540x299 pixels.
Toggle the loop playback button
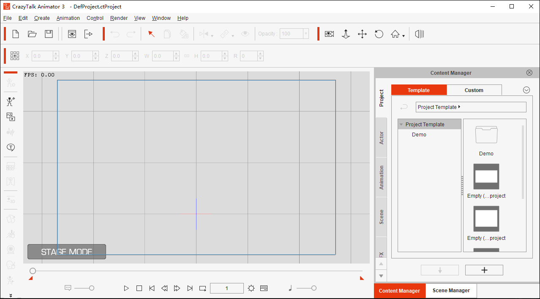coord(203,288)
